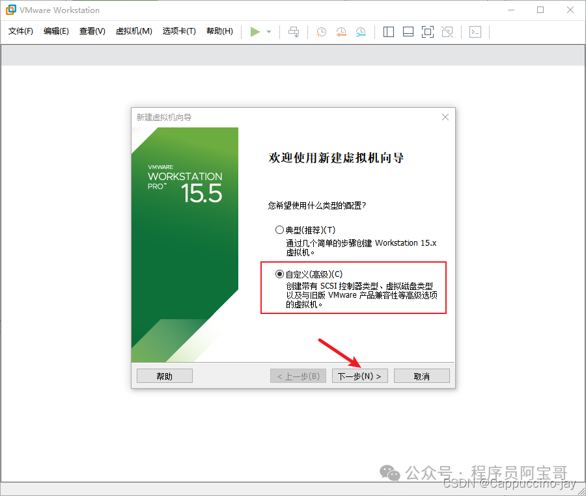Screen dimensions: 586x496
Task: Open the 选项卡(T) menu
Action: [x=179, y=31]
